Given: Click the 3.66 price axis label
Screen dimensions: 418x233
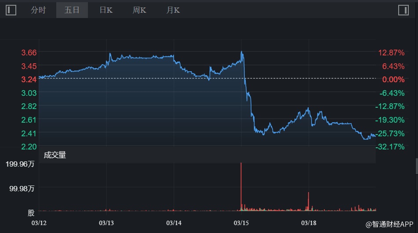Looking at the screenshot, I should coord(29,52).
